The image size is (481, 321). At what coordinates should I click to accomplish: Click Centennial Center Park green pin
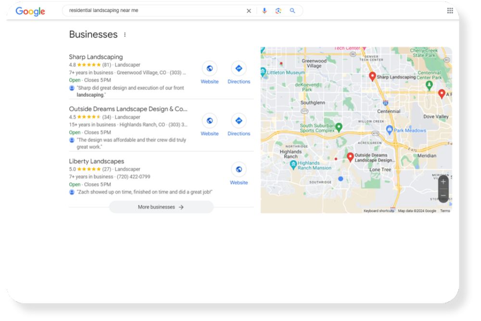click(x=429, y=85)
